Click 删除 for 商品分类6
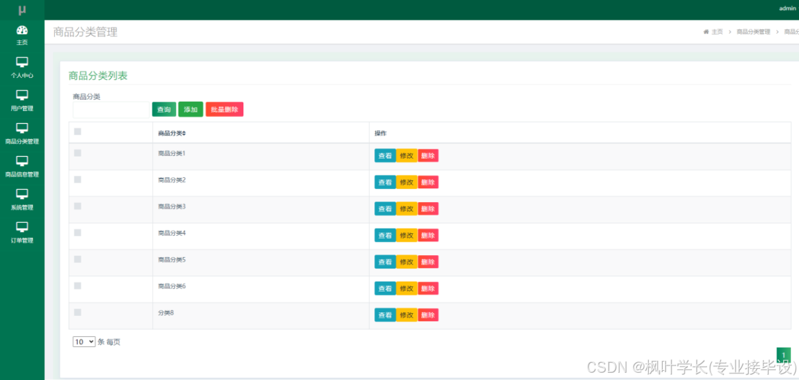This screenshot has height=380, width=799. click(428, 289)
